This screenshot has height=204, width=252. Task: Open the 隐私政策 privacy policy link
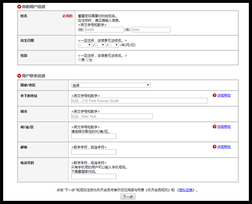click(186, 190)
